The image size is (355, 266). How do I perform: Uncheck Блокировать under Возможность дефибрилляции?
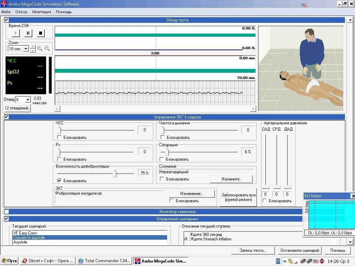click(59, 180)
